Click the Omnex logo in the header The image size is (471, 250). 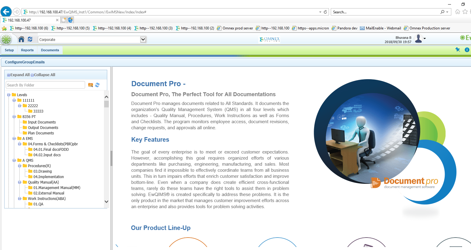point(270,39)
